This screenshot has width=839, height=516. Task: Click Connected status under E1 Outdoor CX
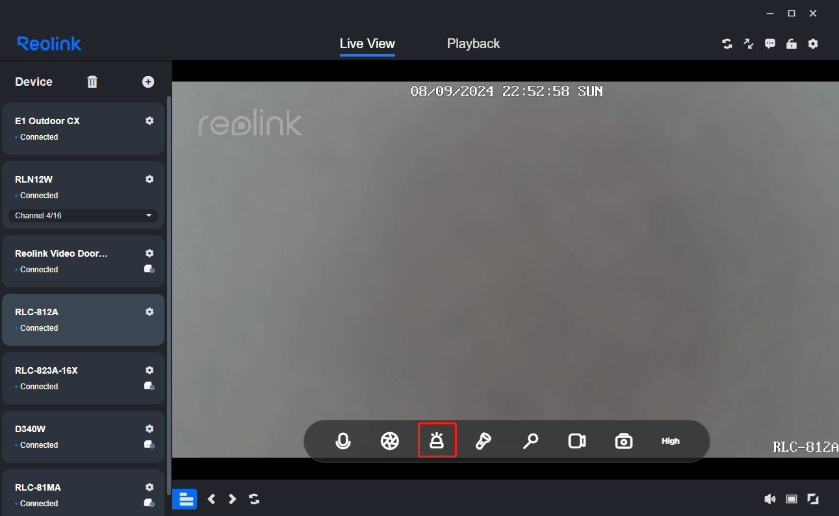(39, 137)
